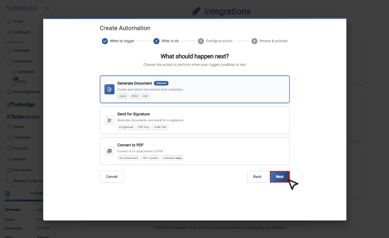This screenshot has height=238, width=389.
Task: Open the Knowledgebases section icon
Action: point(9,92)
